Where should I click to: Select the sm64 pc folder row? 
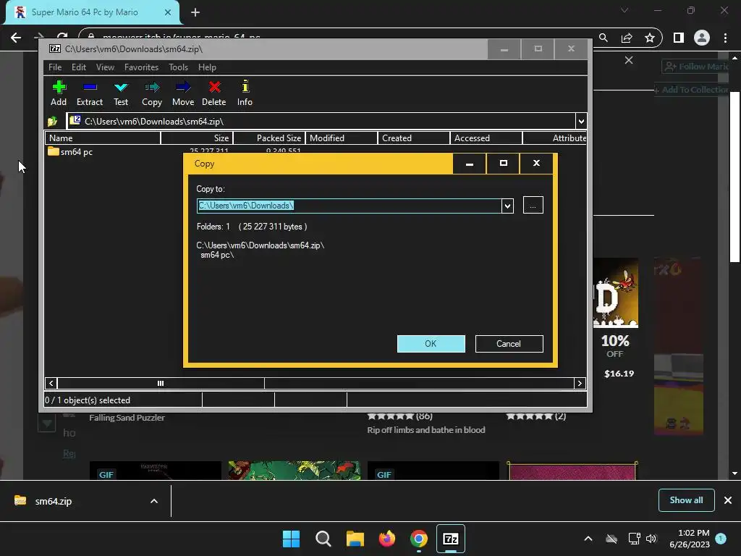click(x=70, y=152)
